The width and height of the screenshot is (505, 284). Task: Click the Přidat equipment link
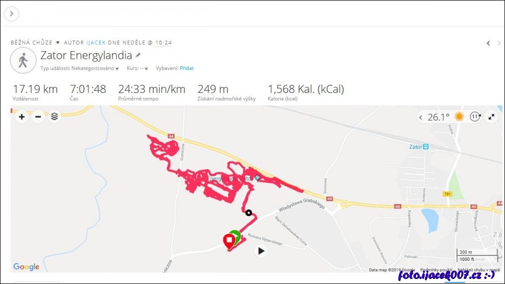click(187, 68)
